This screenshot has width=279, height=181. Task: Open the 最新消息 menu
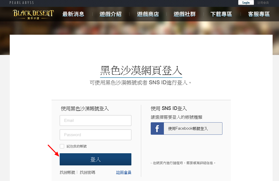point(73,14)
